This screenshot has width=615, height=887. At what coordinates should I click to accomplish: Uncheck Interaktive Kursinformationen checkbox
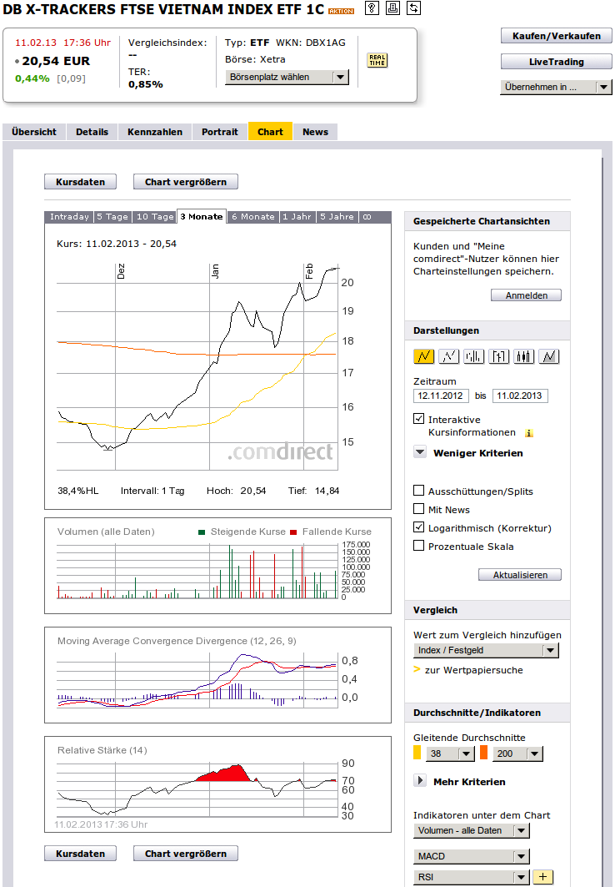418,419
